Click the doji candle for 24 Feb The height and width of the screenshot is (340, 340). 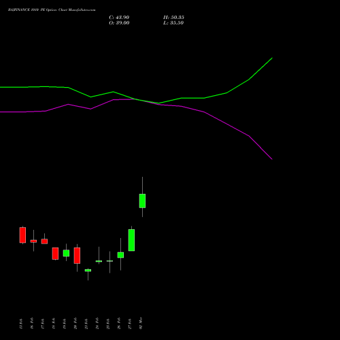tap(99, 261)
